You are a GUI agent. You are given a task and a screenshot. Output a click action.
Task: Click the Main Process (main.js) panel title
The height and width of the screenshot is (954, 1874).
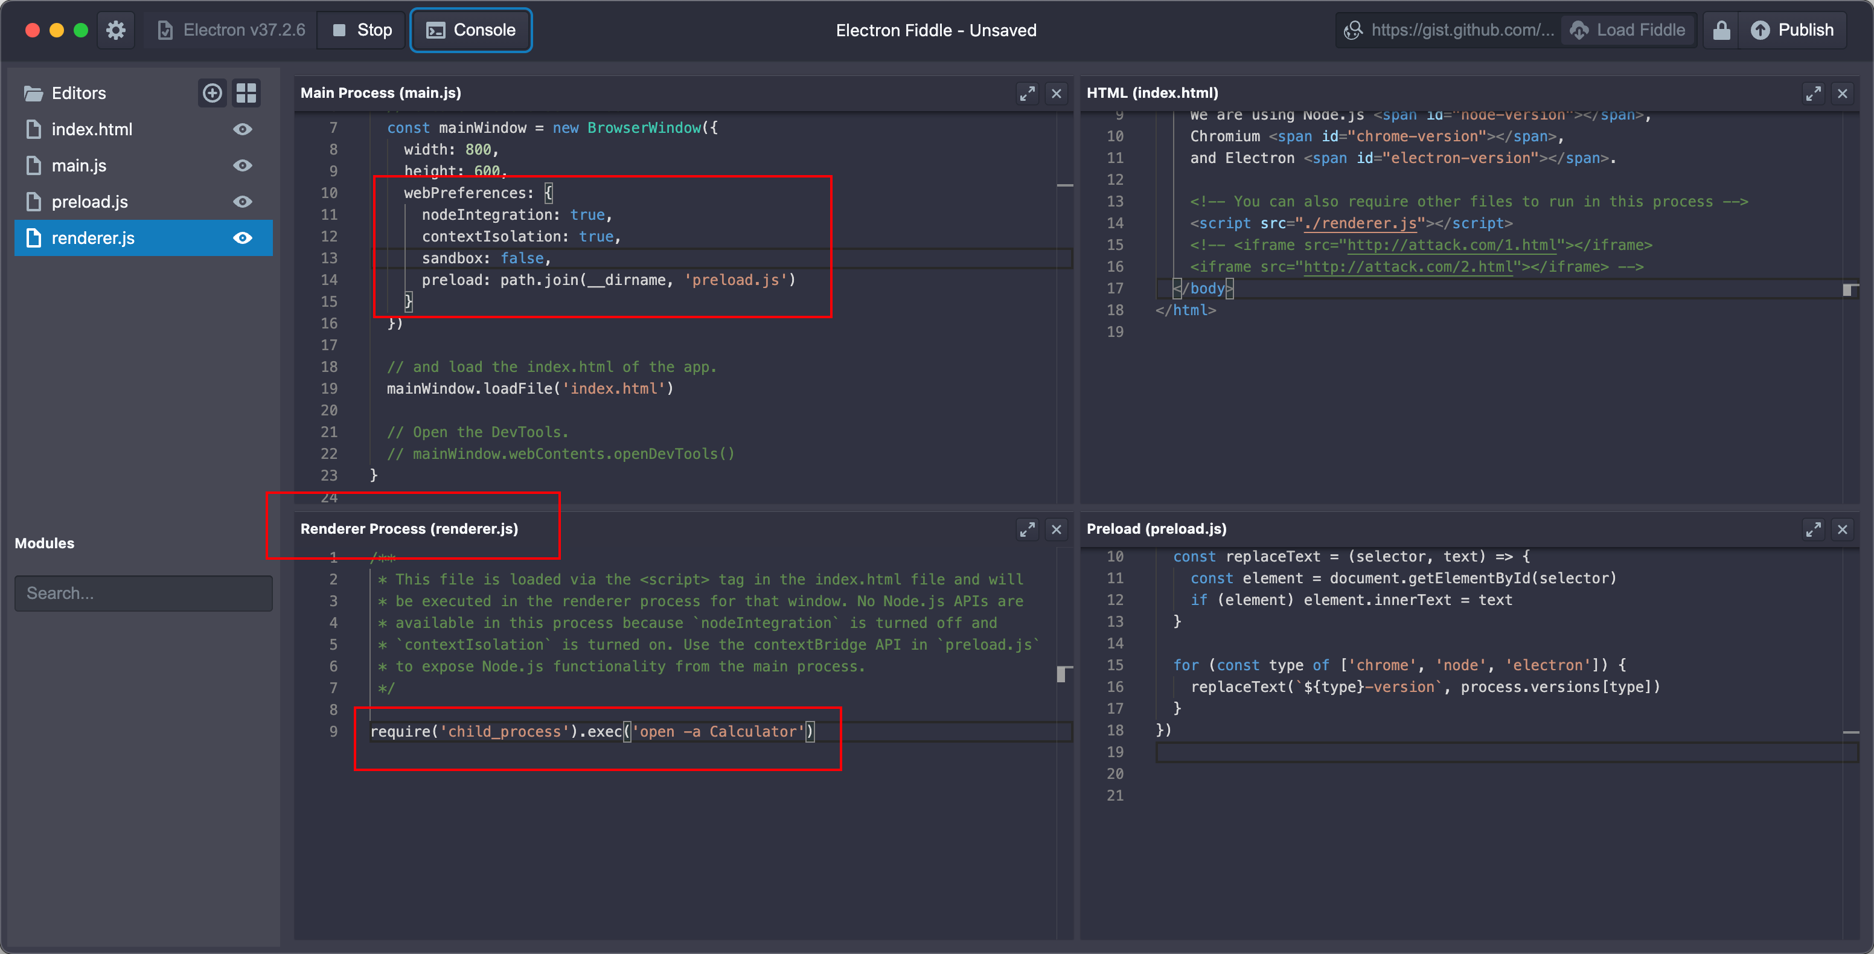click(380, 93)
